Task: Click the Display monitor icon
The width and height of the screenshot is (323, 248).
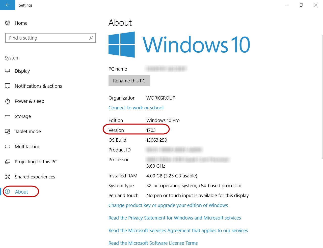Action: tap(7, 71)
